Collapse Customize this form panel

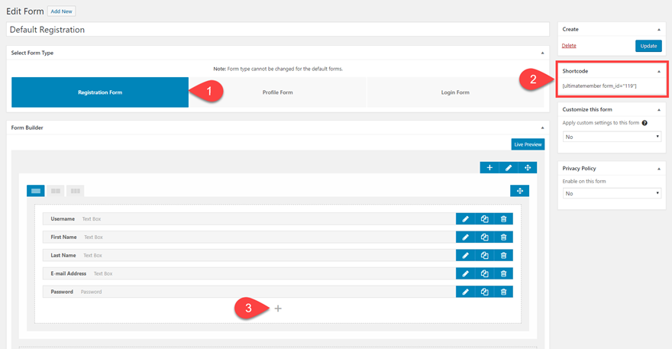[659, 110]
